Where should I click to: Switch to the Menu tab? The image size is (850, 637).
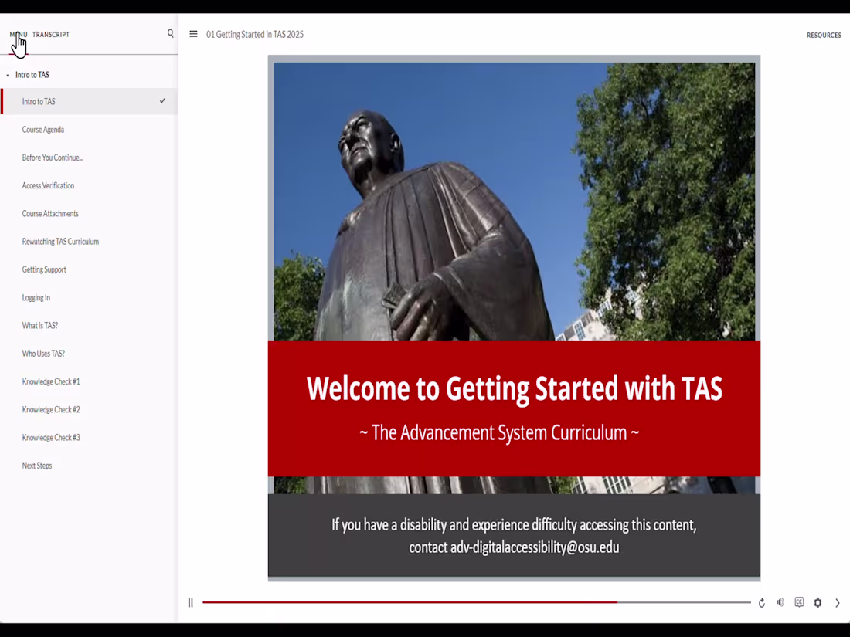click(x=19, y=35)
